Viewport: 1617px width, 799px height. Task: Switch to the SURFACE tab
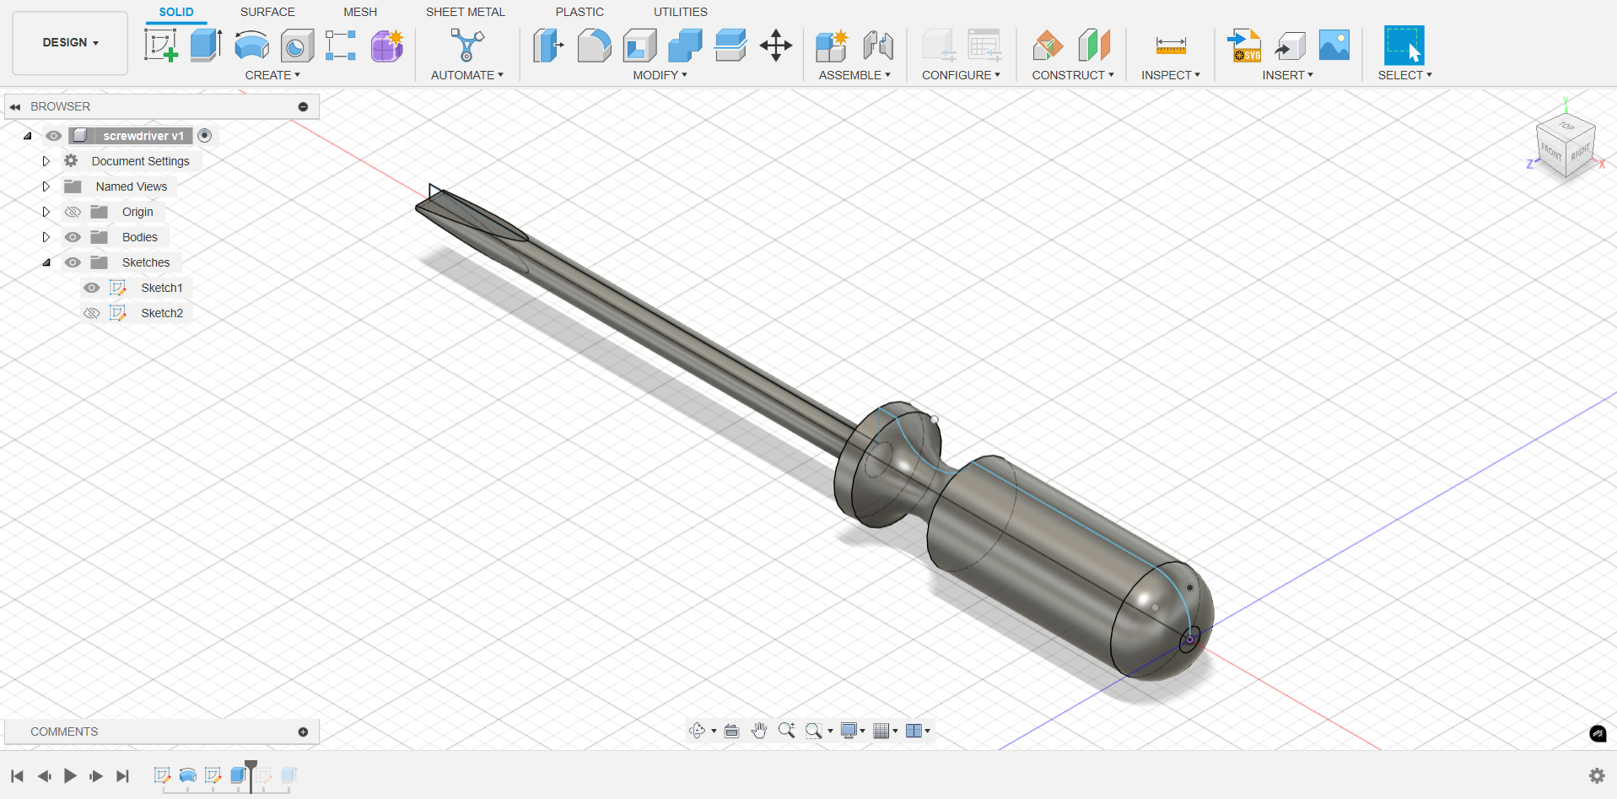click(x=267, y=12)
